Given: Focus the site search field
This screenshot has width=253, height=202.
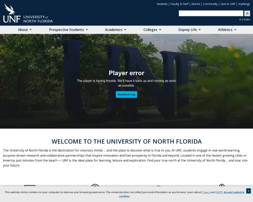Looking at the screenshot, I should pos(211,13).
